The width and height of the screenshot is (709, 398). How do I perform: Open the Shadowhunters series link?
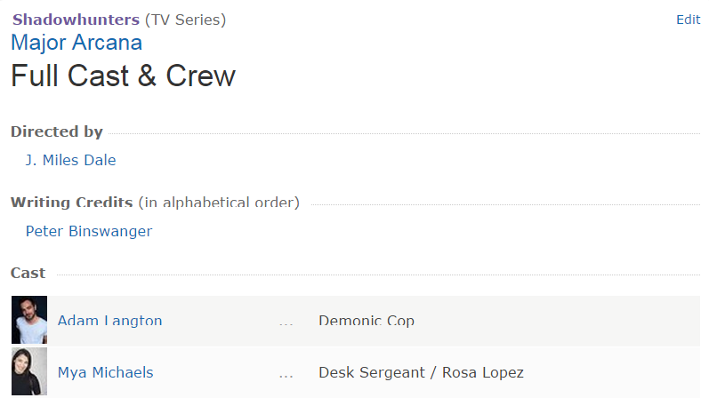[x=76, y=20]
